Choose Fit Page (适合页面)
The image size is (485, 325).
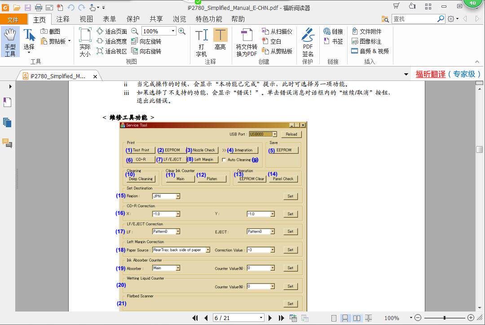click(112, 31)
